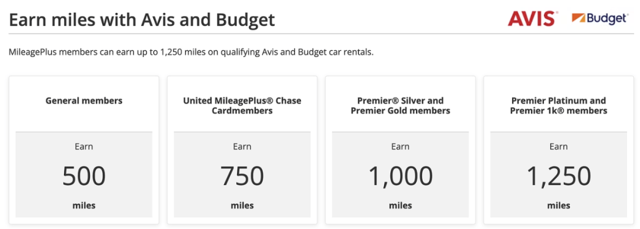Click the Premier Silver and Premier Gold members heading
Image resolution: width=640 pixels, height=229 pixels.
[401, 106]
